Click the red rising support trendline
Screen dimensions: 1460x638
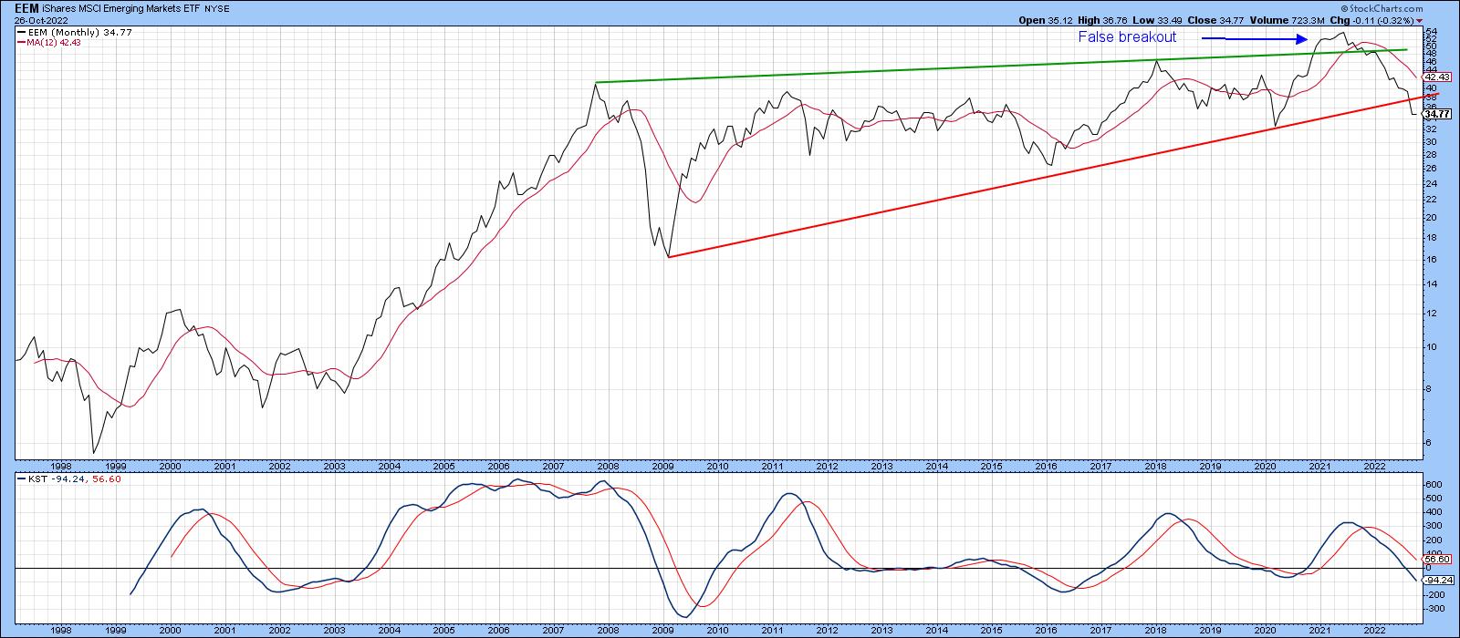[x=1004, y=184]
